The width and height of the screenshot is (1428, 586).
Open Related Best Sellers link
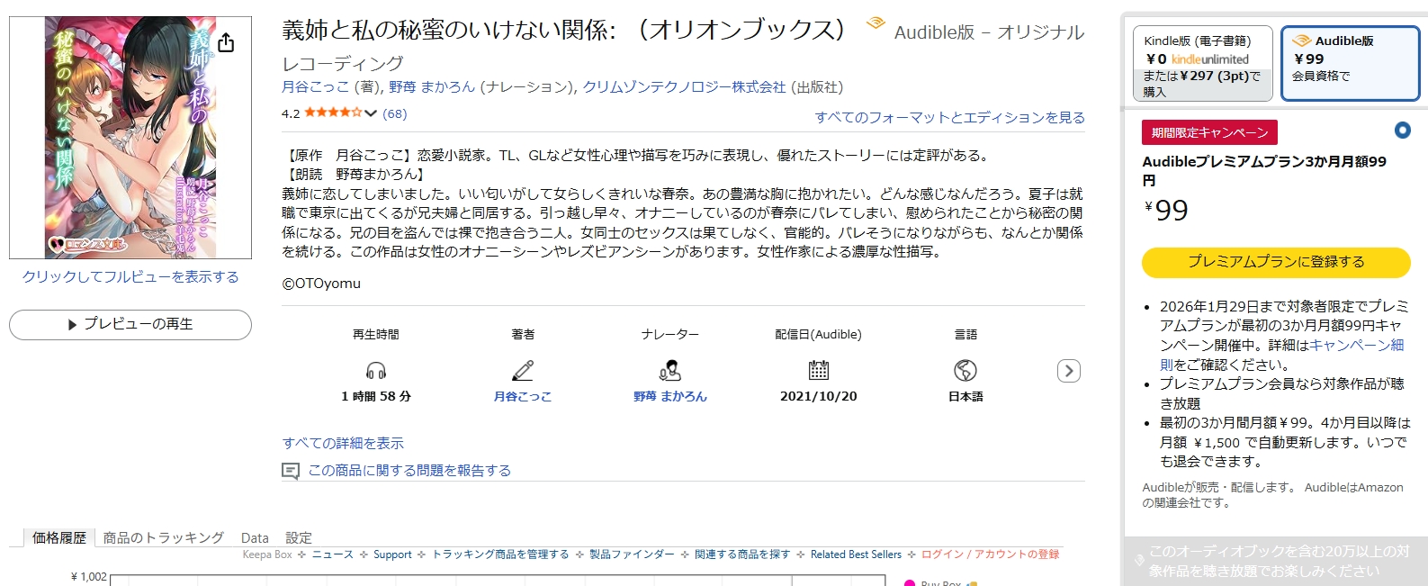click(856, 554)
